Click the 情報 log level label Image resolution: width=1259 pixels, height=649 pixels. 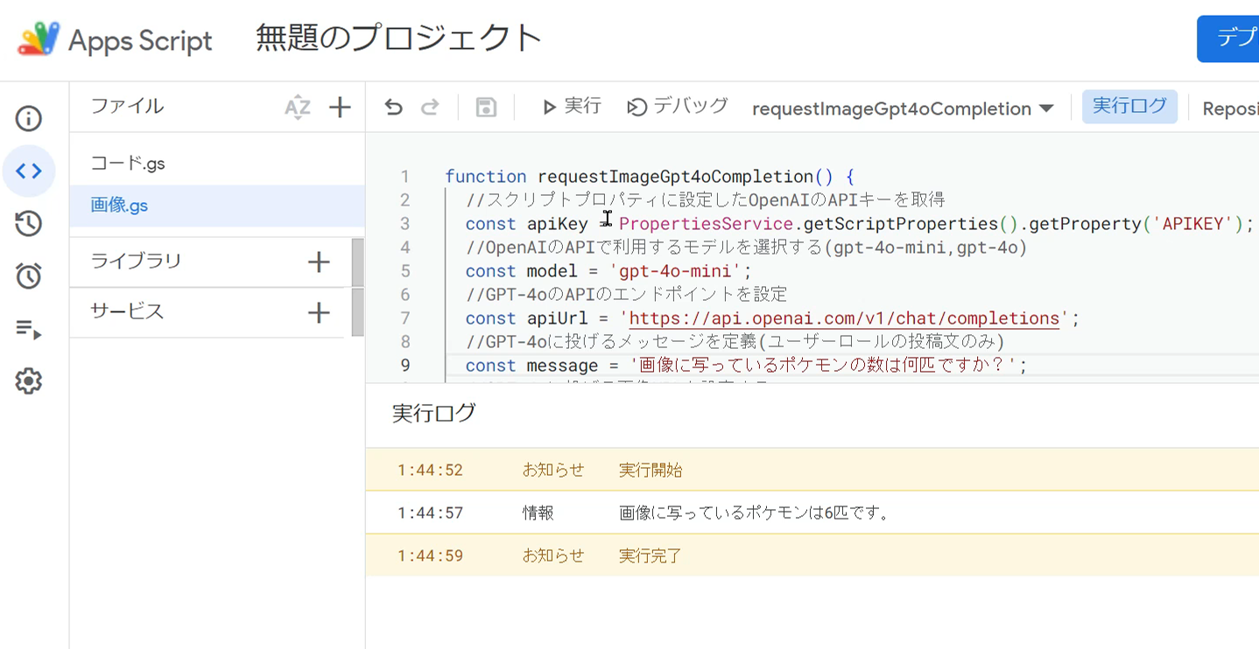pos(538,513)
